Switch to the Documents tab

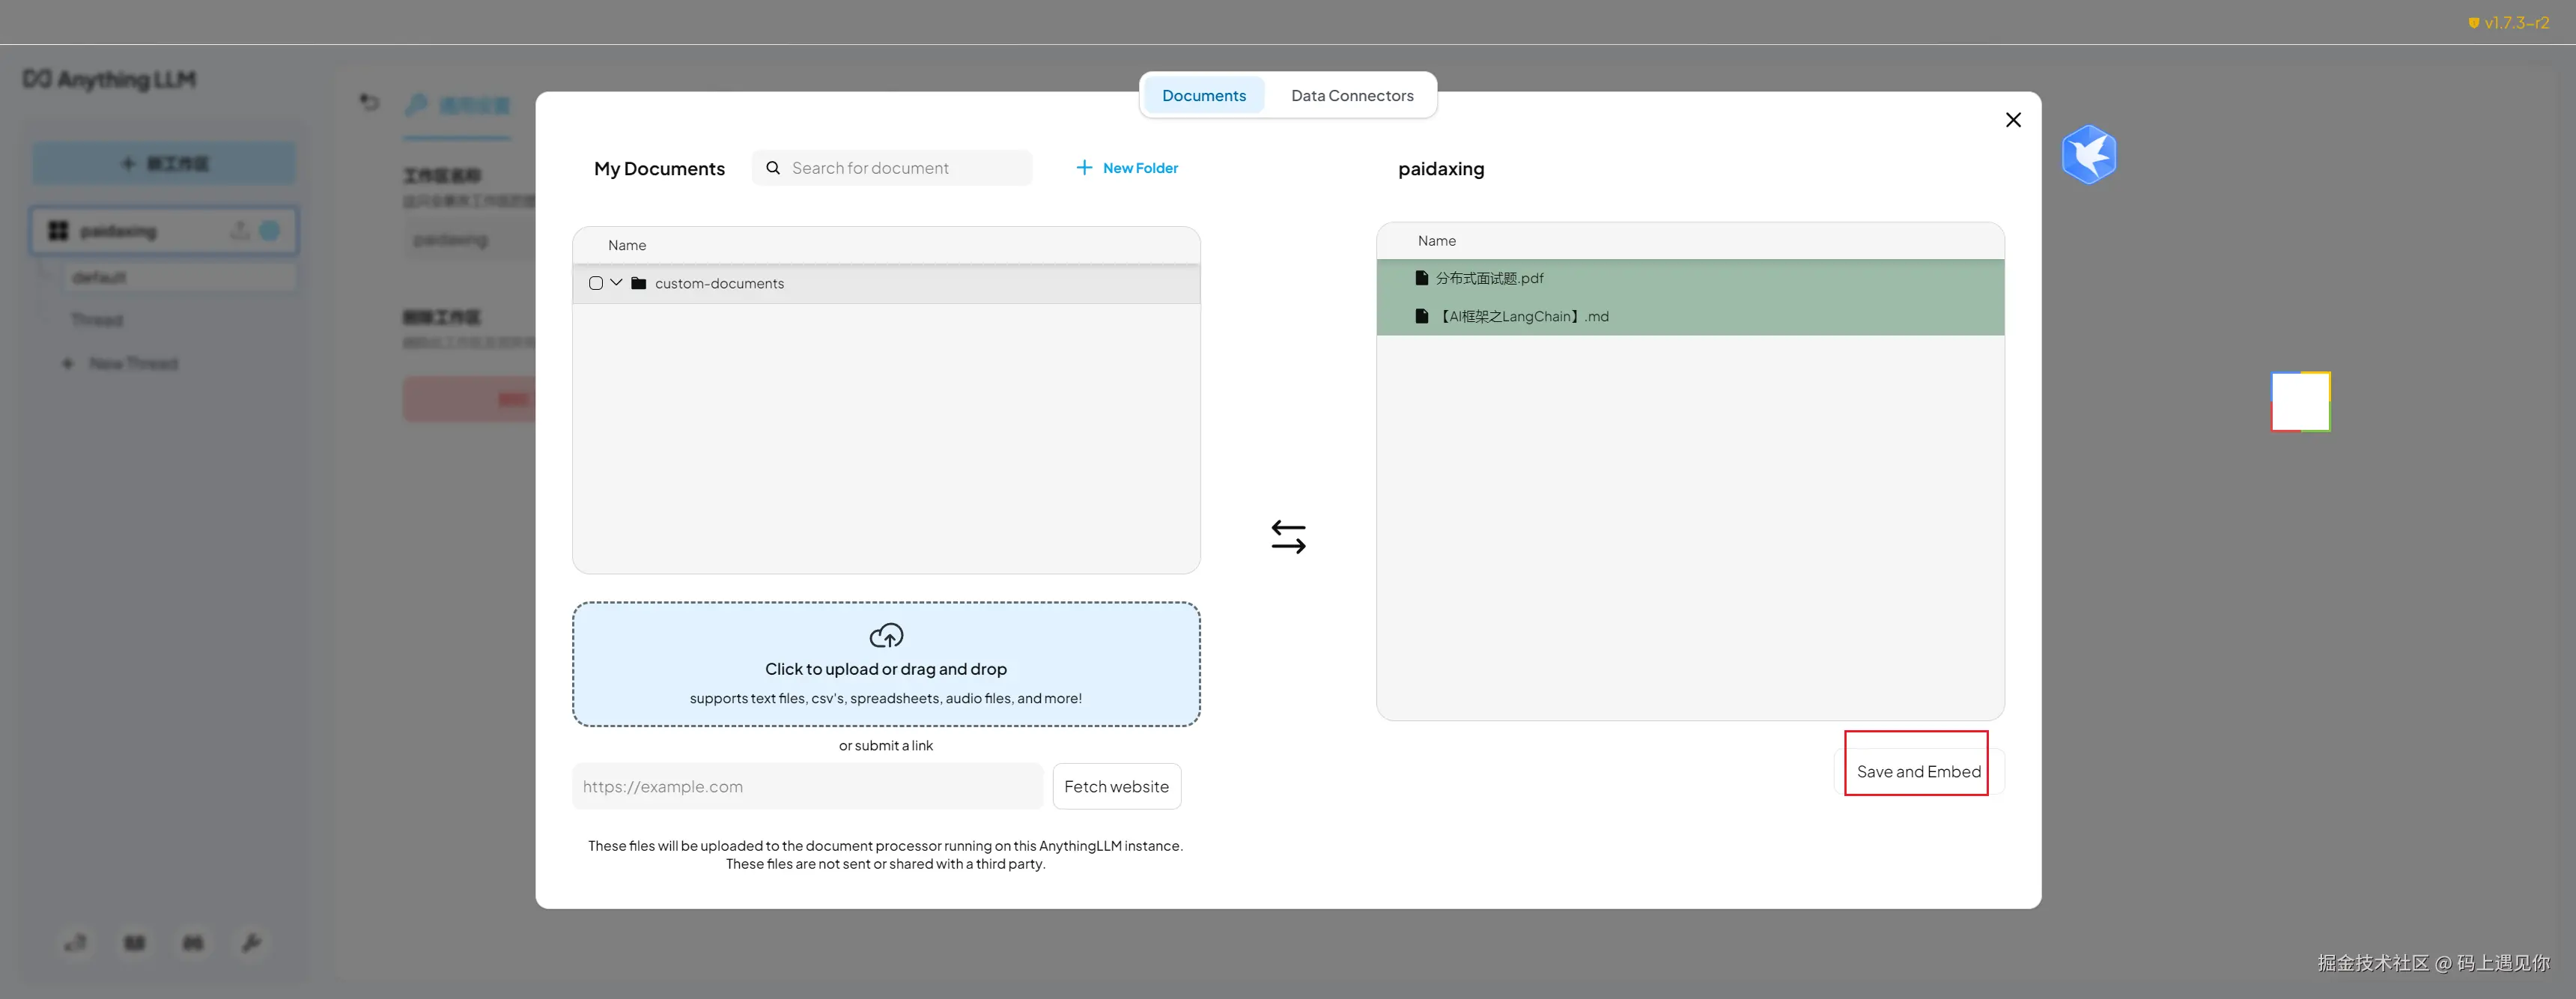click(x=1203, y=96)
